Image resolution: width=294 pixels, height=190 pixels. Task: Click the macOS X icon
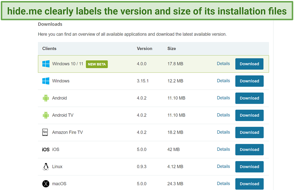tap(46, 184)
